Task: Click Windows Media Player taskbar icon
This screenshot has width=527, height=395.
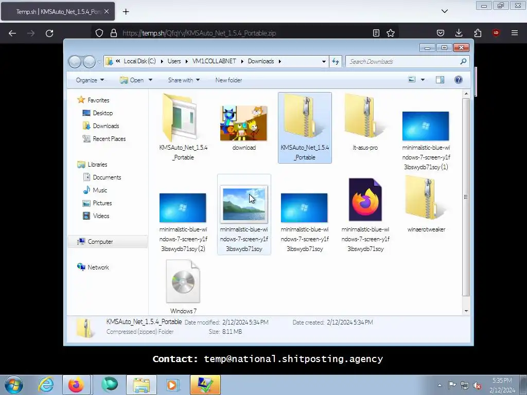Action: pyautogui.click(x=173, y=385)
